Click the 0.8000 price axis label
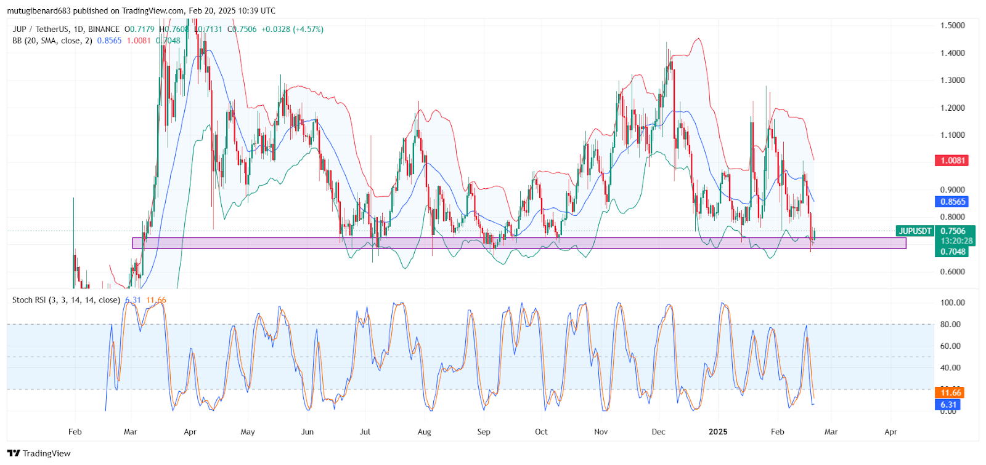Viewport: 986px width, 465px height. tap(953, 217)
